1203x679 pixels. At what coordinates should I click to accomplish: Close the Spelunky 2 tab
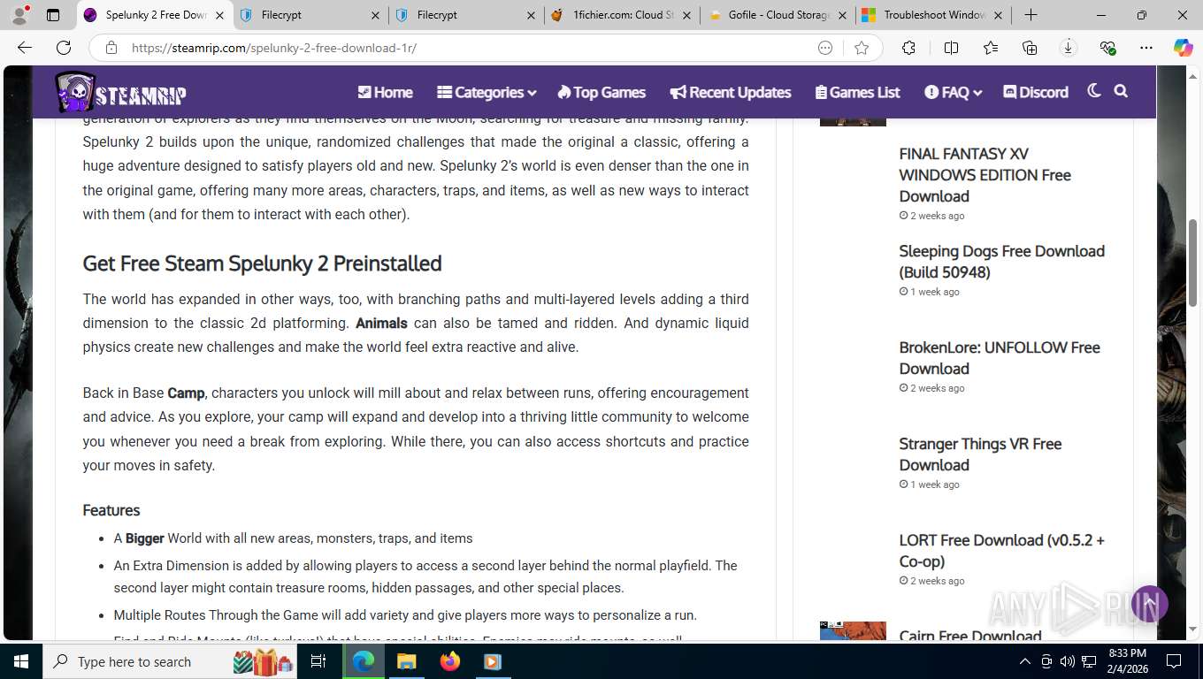click(x=219, y=15)
